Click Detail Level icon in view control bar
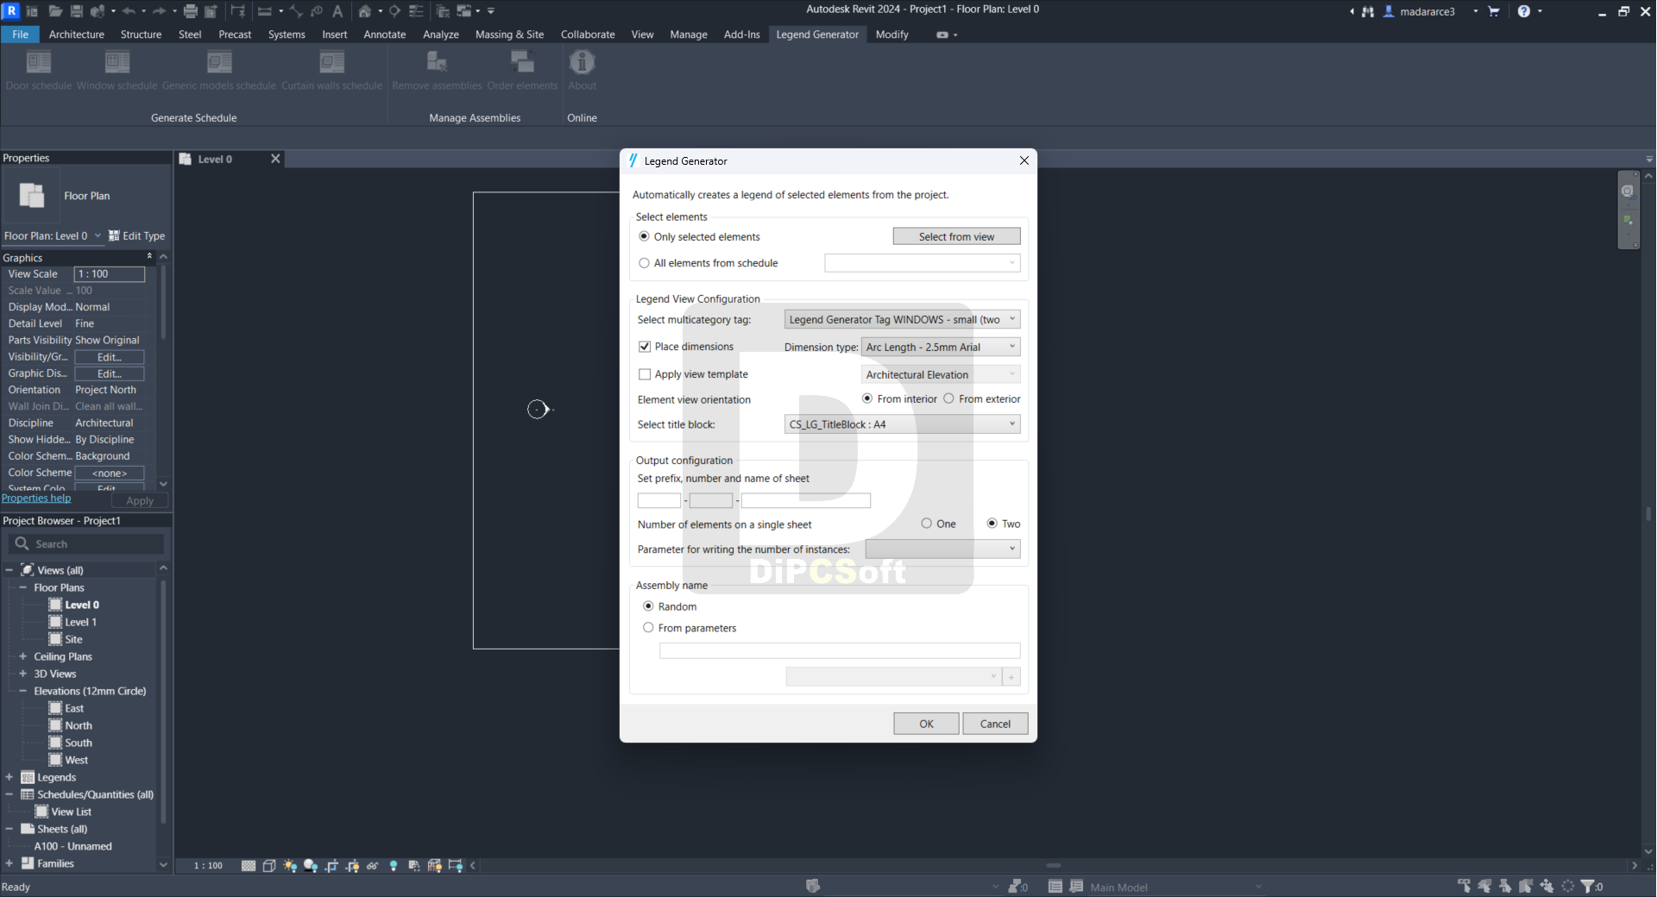This screenshot has height=897, width=1657. (x=249, y=865)
